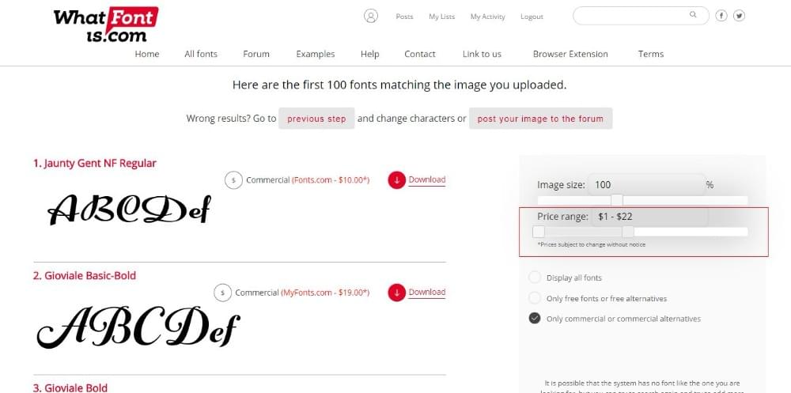The image size is (791, 393).
Task: Open the user profile icon
Action: pos(371,16)
